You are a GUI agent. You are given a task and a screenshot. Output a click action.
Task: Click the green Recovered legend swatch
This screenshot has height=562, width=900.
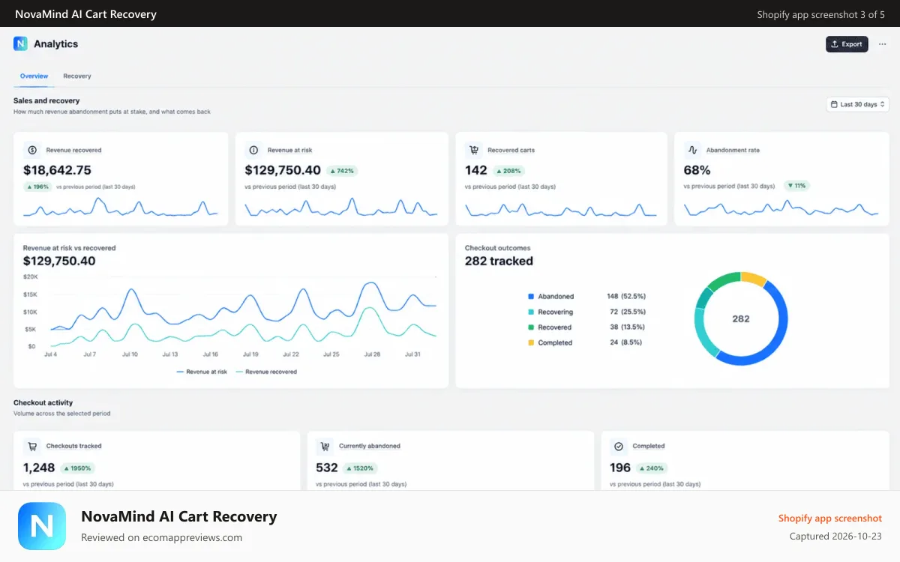(x=531, y=327)
